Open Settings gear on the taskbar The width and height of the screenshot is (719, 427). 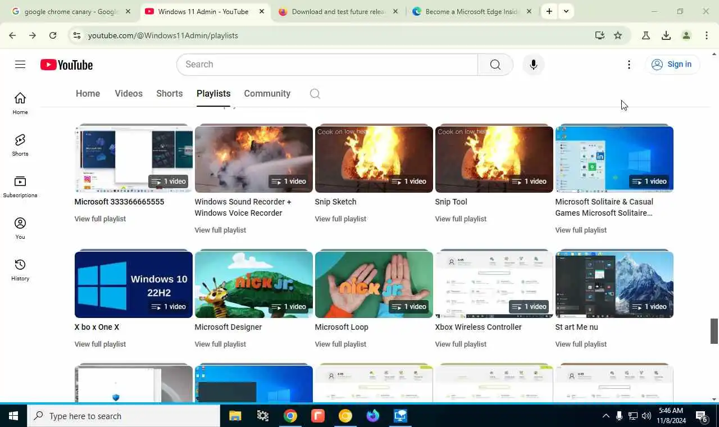[x=262, y=416]
